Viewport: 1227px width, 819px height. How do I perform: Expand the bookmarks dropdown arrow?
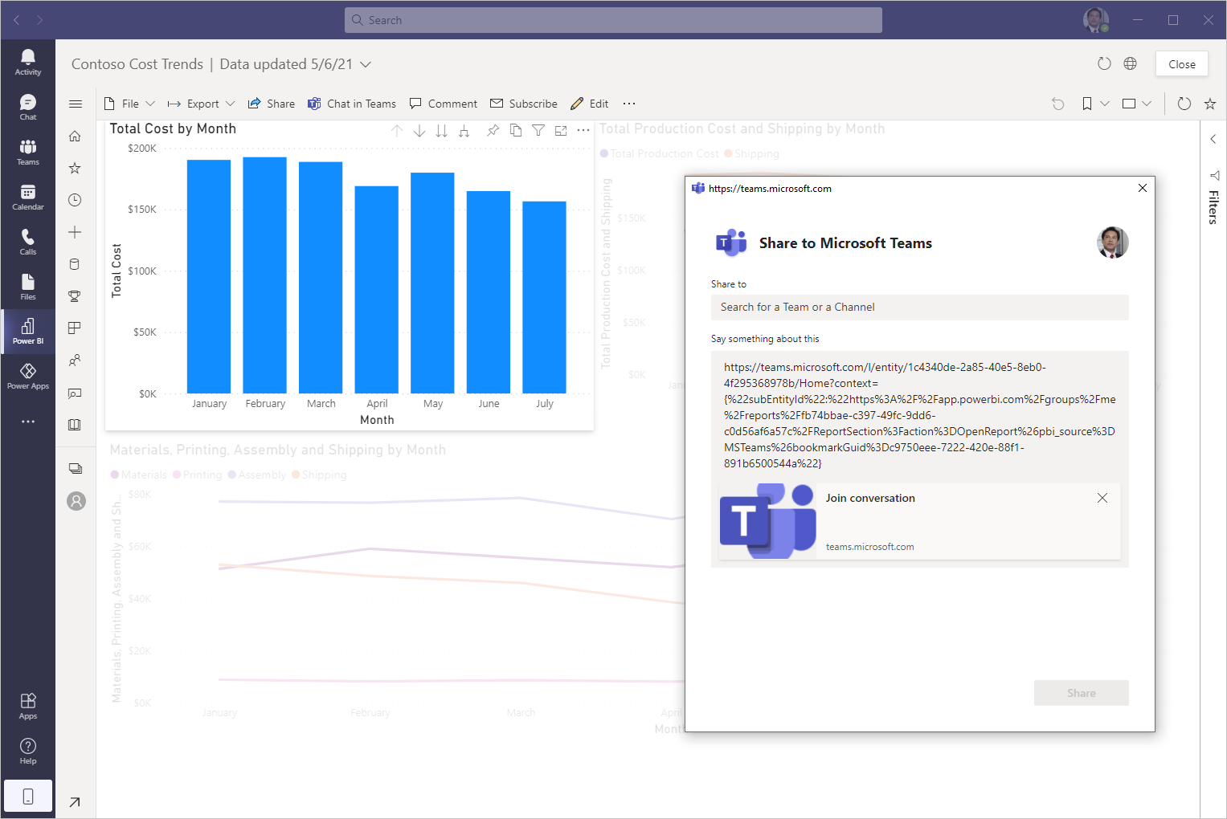point(1105,104)
